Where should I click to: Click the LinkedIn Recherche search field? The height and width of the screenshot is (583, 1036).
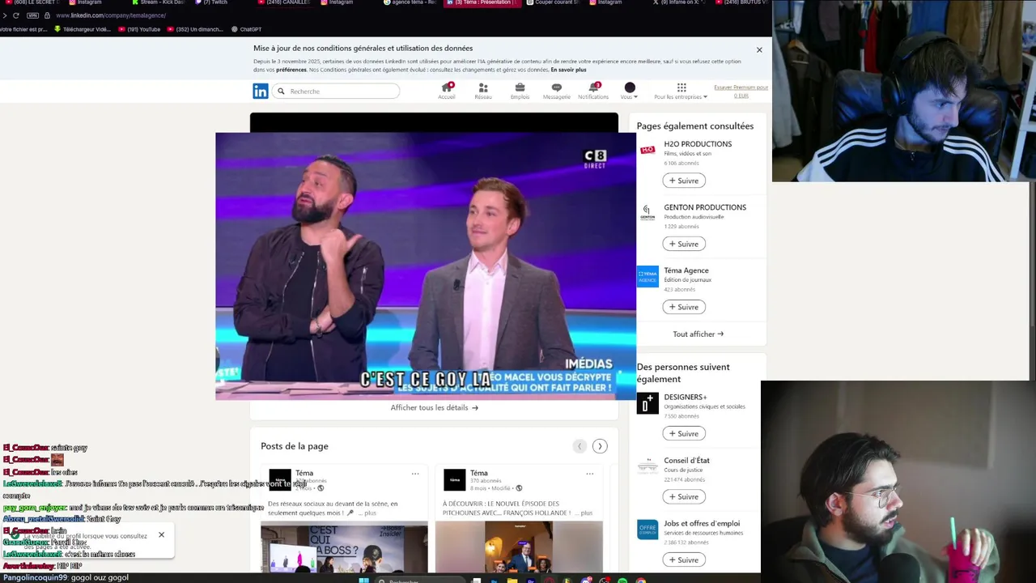click(x=336, y=91)
